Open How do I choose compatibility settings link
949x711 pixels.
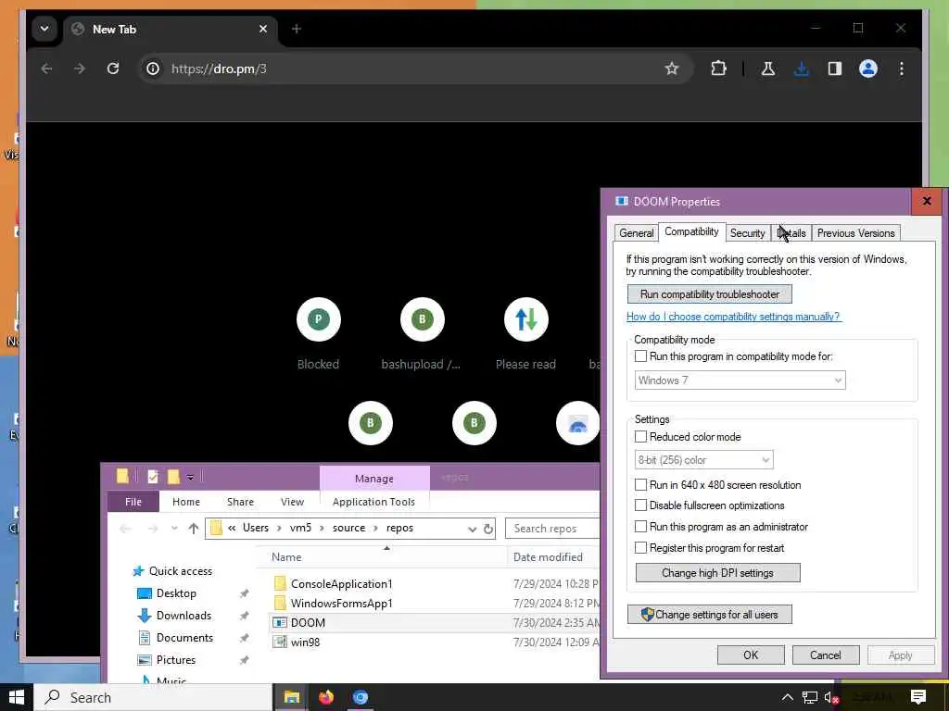733,317
